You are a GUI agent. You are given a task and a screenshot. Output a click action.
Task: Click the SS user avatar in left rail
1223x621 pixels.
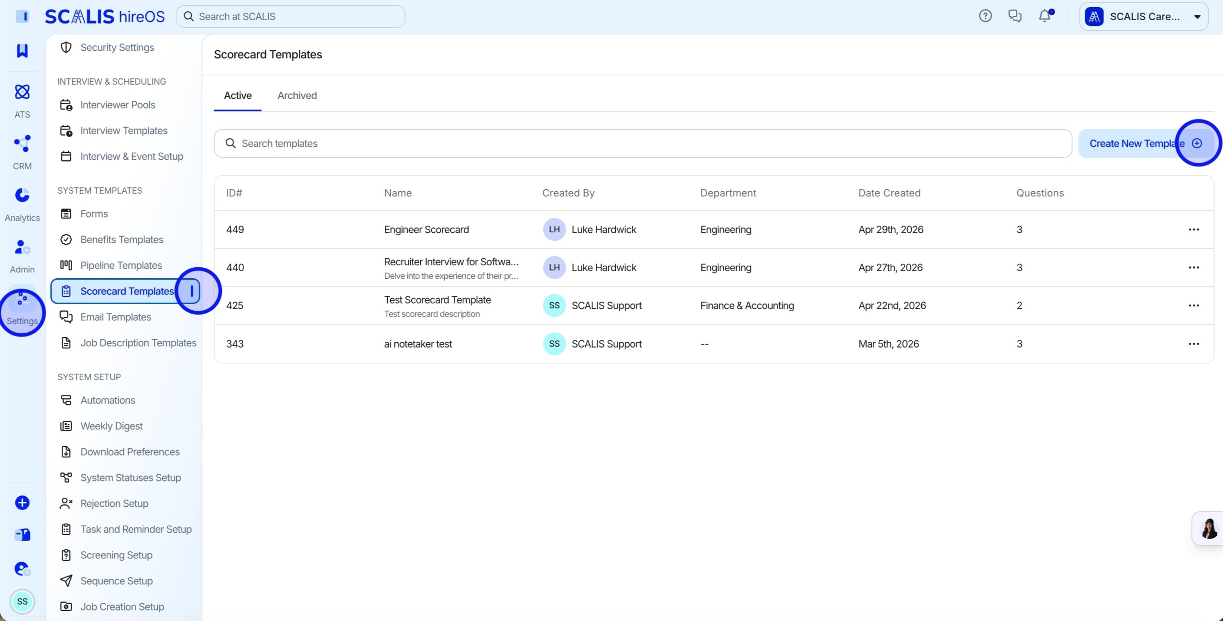22,601
